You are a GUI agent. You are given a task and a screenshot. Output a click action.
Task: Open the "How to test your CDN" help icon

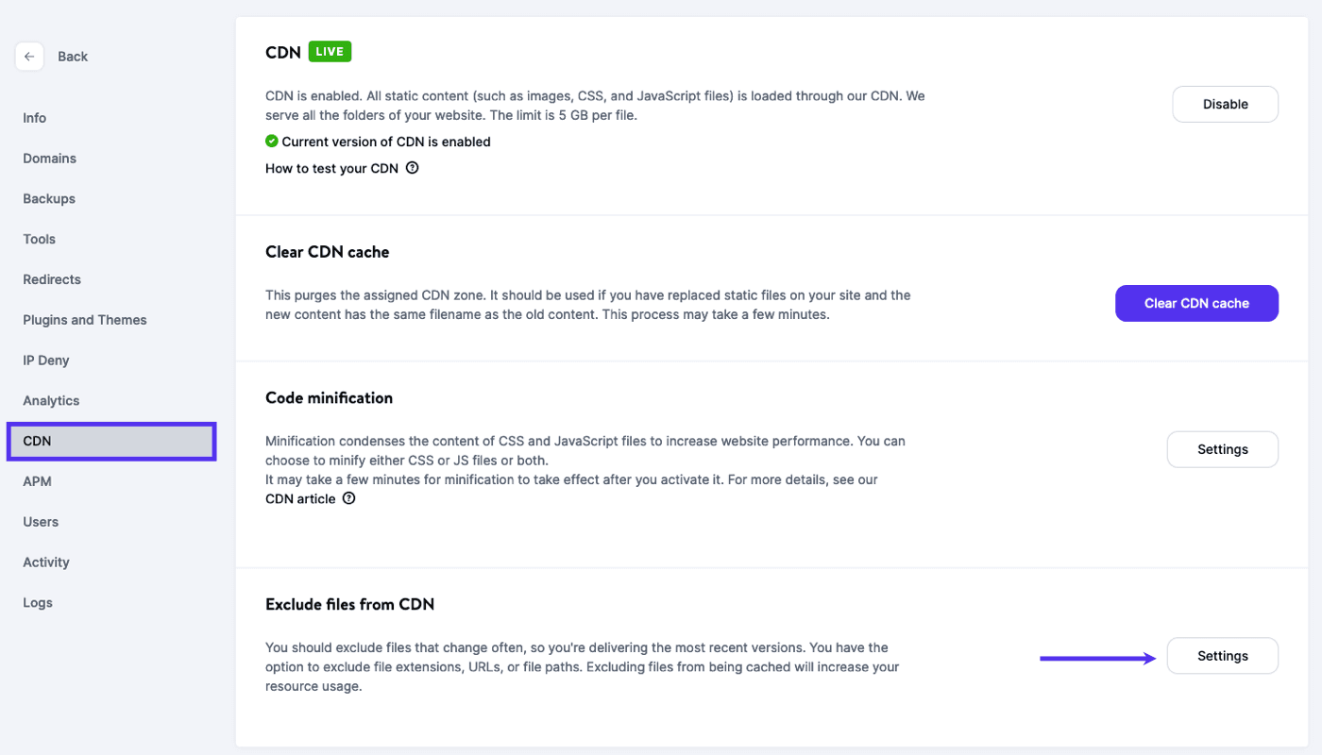tap(412, 167)
